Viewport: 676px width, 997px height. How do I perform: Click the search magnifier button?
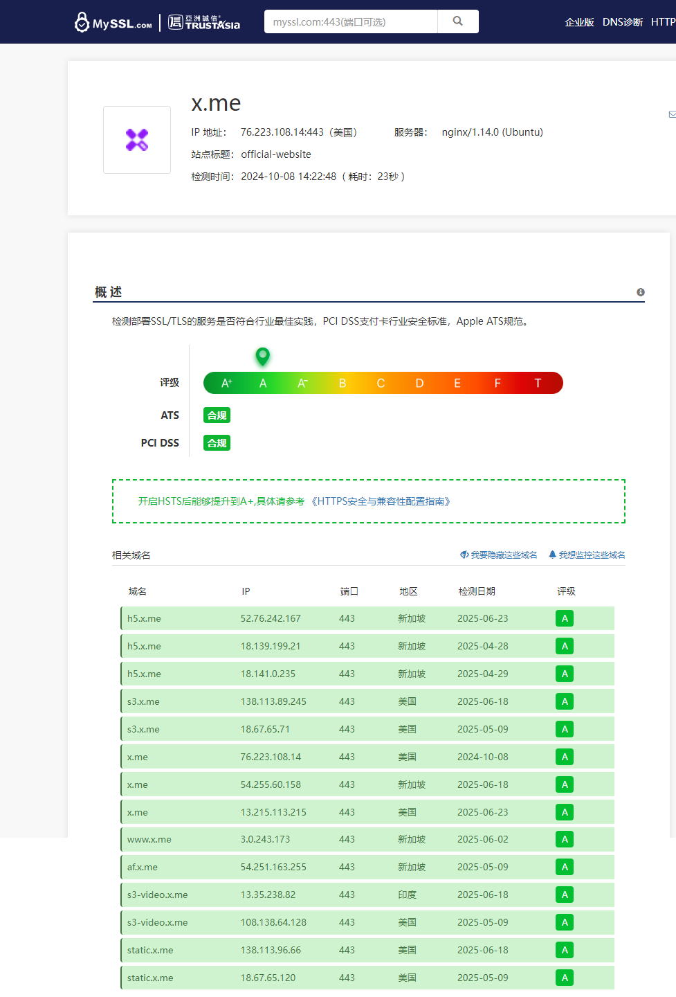(x=457, y=21)
